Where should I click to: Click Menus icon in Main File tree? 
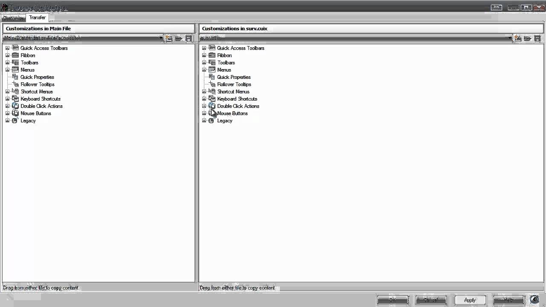tap(15, 70)
